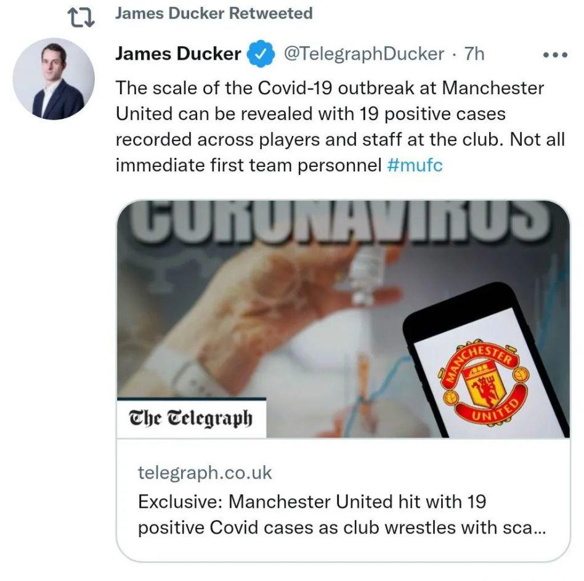This screenshot has width=584, height=581.
Task: Open the @TelegraphDucker handle
Action: pos(364,54)
